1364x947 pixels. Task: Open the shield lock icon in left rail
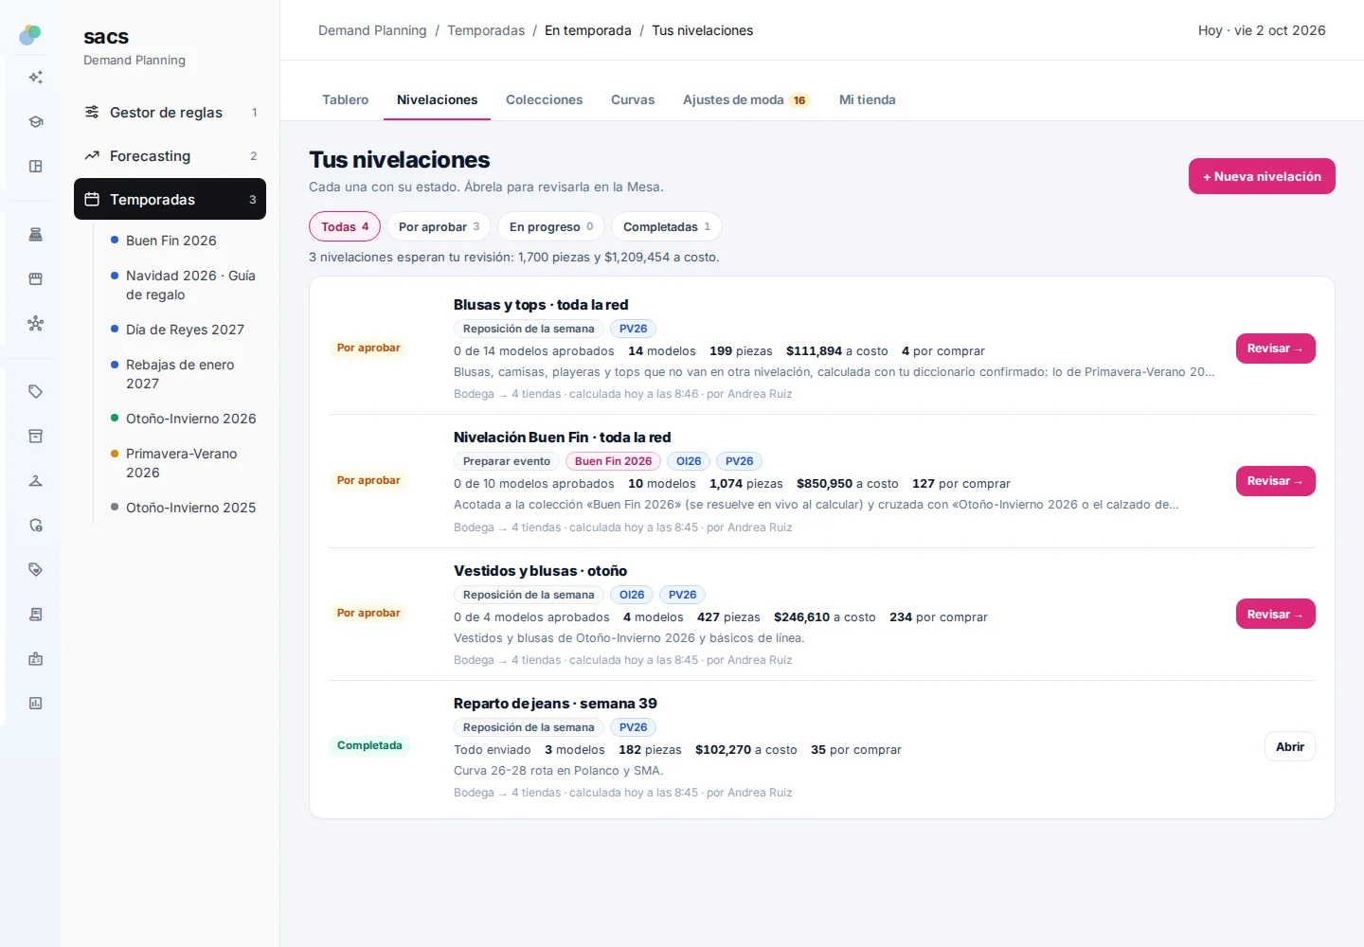36,526
